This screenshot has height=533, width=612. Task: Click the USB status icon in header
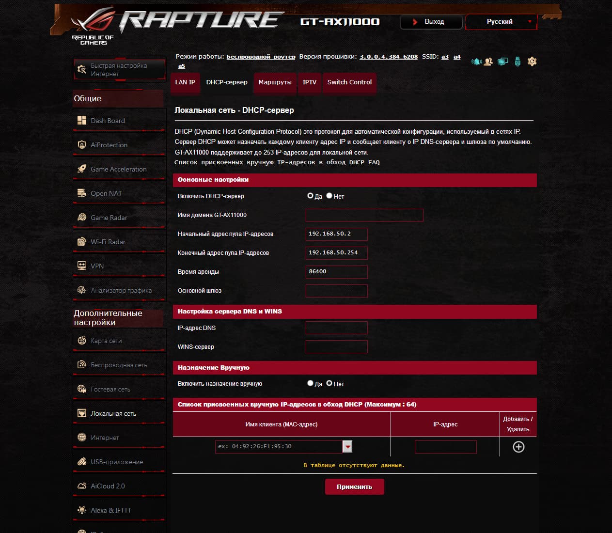[x=518, y=62]
